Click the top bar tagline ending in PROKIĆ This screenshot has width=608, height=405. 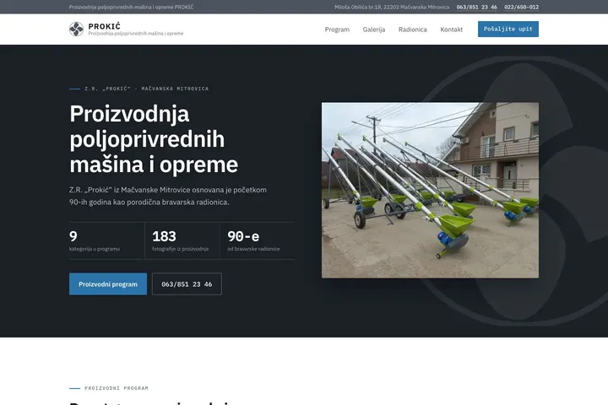point(131,7)
